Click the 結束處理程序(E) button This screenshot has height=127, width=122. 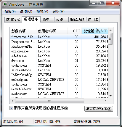tap(99, 109)
